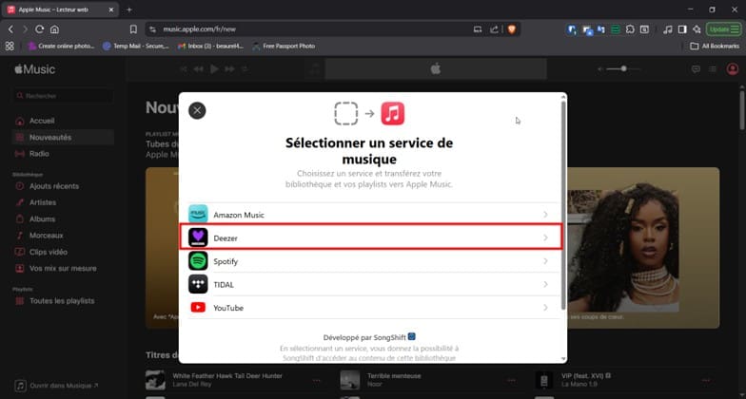Toggle the browser sidebar panel icon
The height and width of the screenshot is (399, 746).
tap(682, 29)
